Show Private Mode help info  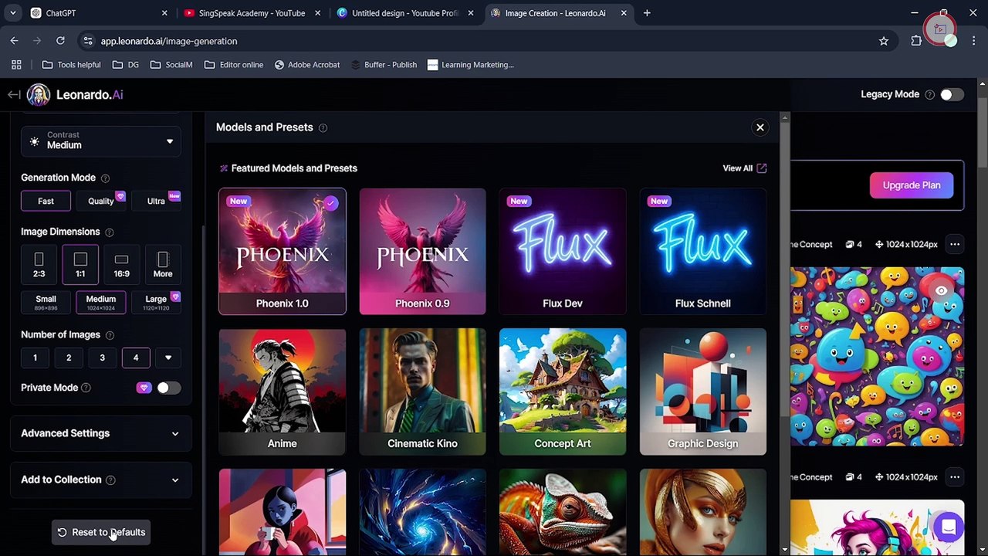point(86,388)
